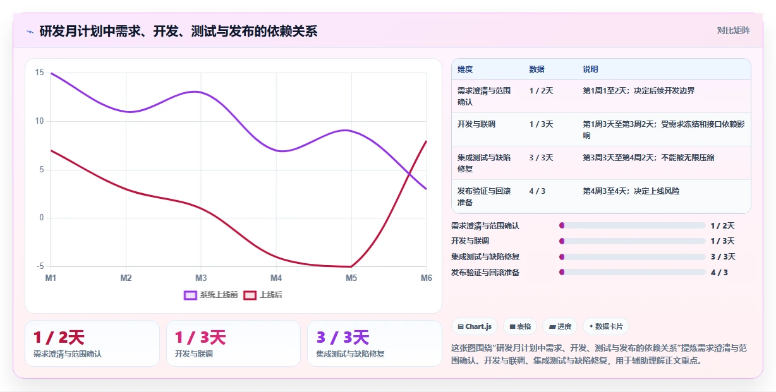Click the 4 / 3 value beside the progress bar
The width and height of the screenshot is (776, 392).
[719, 273]
